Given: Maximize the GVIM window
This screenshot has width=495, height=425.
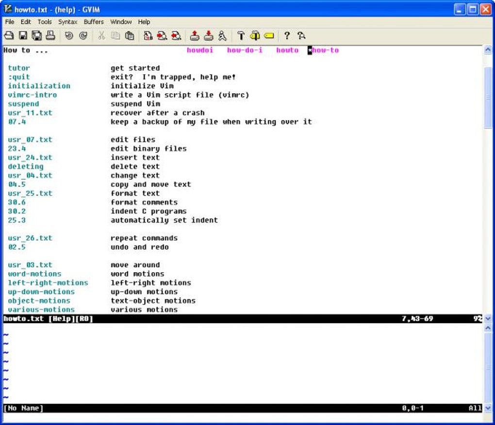Looking at the screenshot, I should pyautogui.click(x=473, y=9).
